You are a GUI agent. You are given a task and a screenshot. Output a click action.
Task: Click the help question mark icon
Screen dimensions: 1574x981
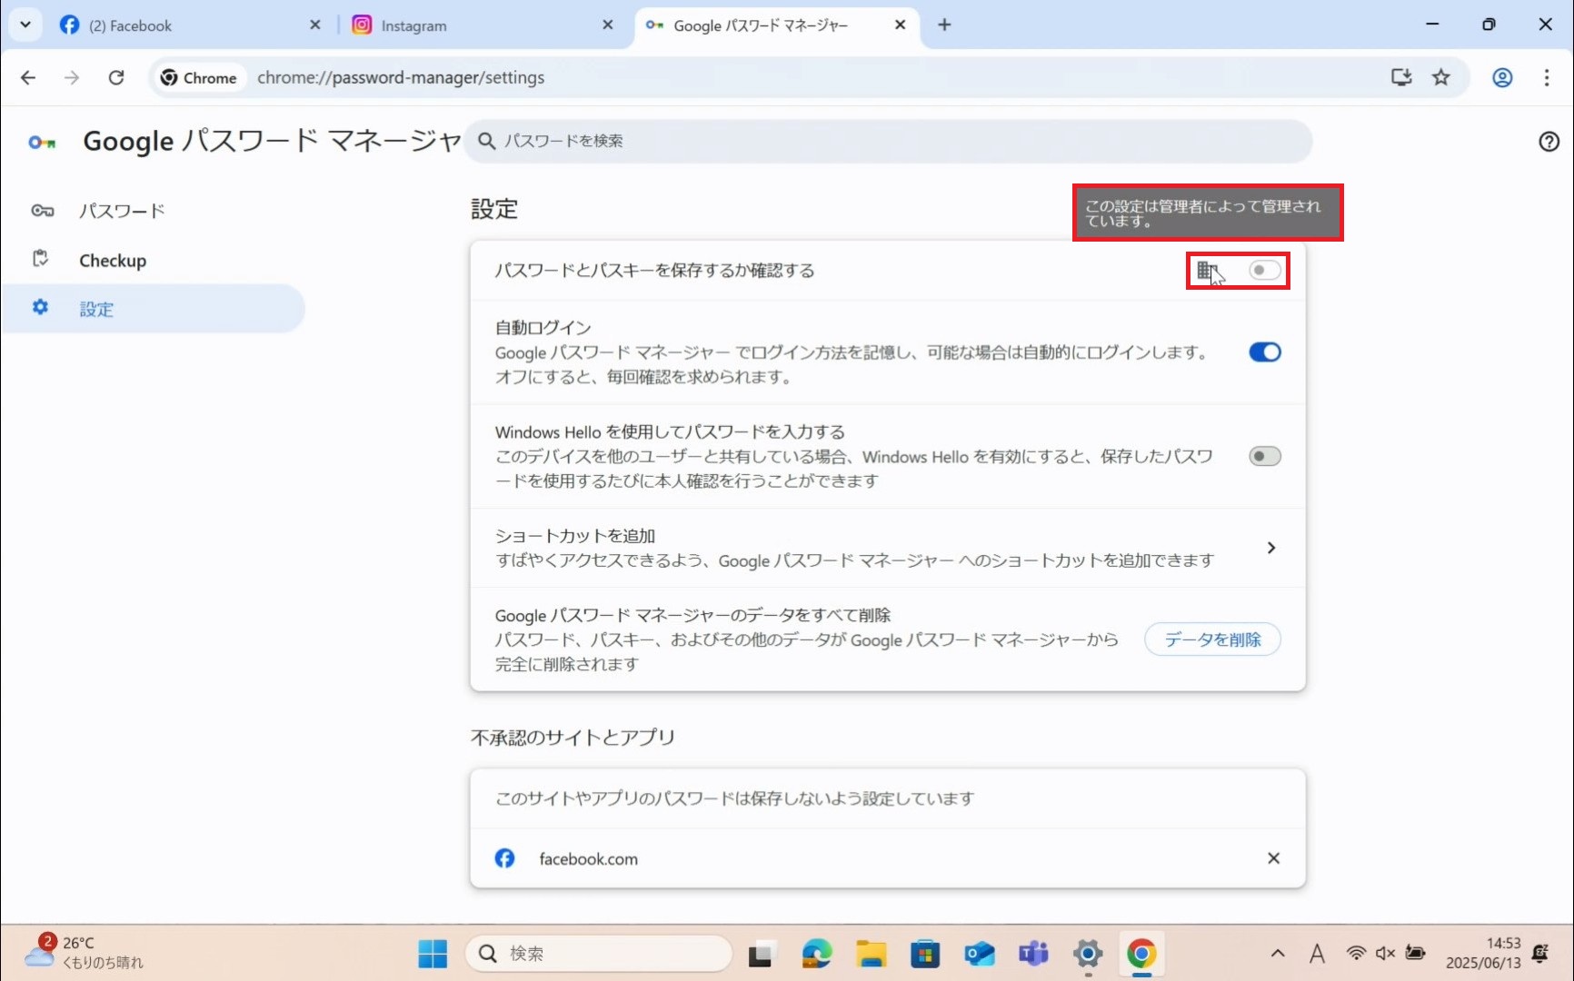[1549, 142]
